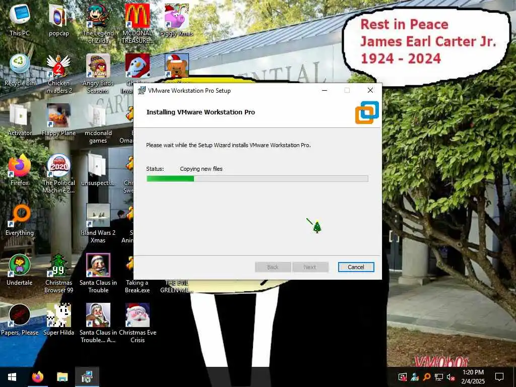Click the tray icon with the red badge

point(402,377)
